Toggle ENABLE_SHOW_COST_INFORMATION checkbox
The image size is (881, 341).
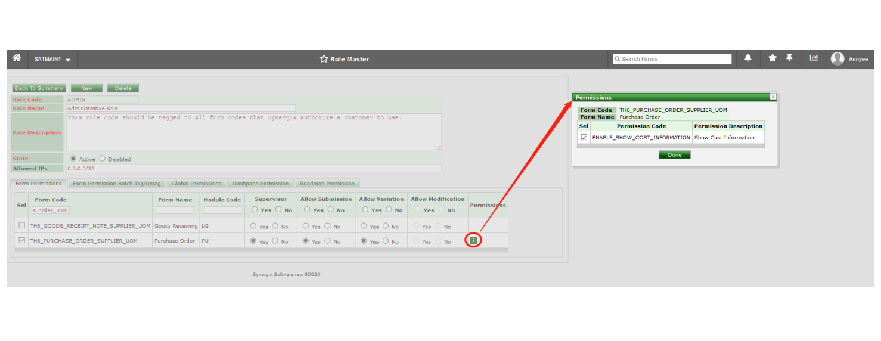point(584,138)
